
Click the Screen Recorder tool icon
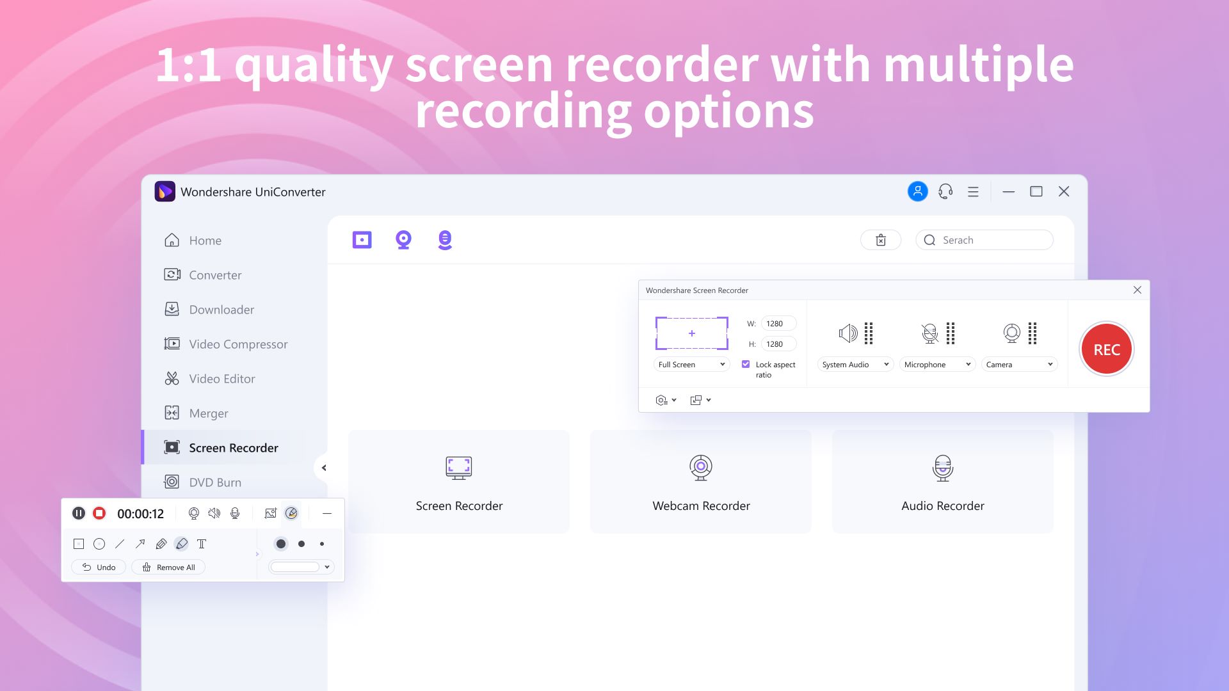pyautogui.click(x=362, y=240)
